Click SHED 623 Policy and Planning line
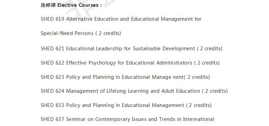The height and width of the screenshot is (126, 269). pyautogui.click(x=125, y=77)
